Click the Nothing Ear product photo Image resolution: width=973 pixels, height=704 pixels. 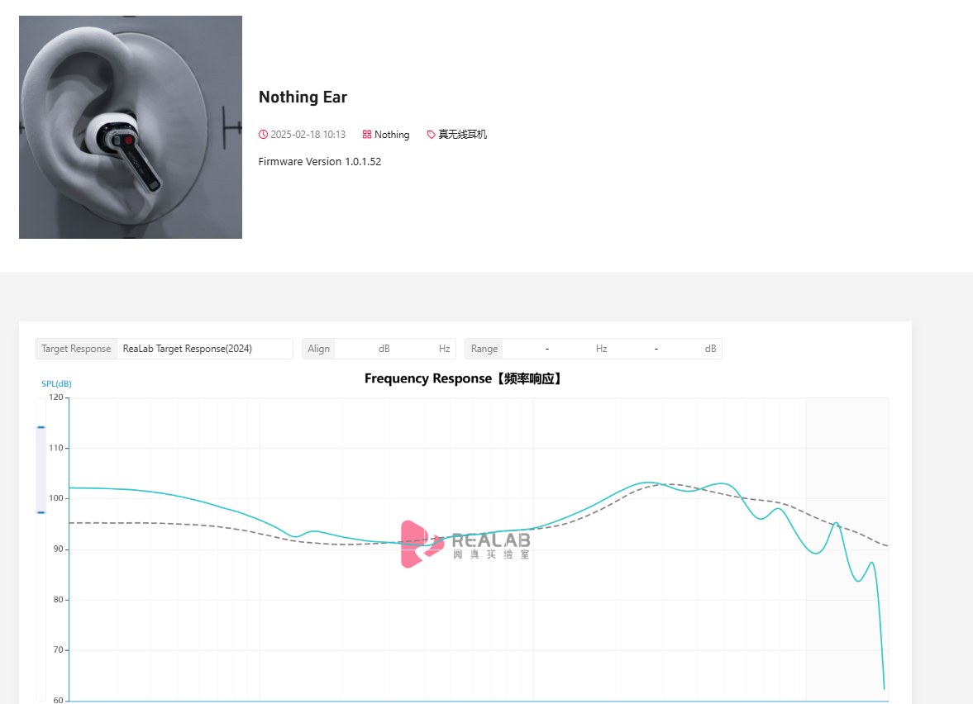[x=131, y=127]
